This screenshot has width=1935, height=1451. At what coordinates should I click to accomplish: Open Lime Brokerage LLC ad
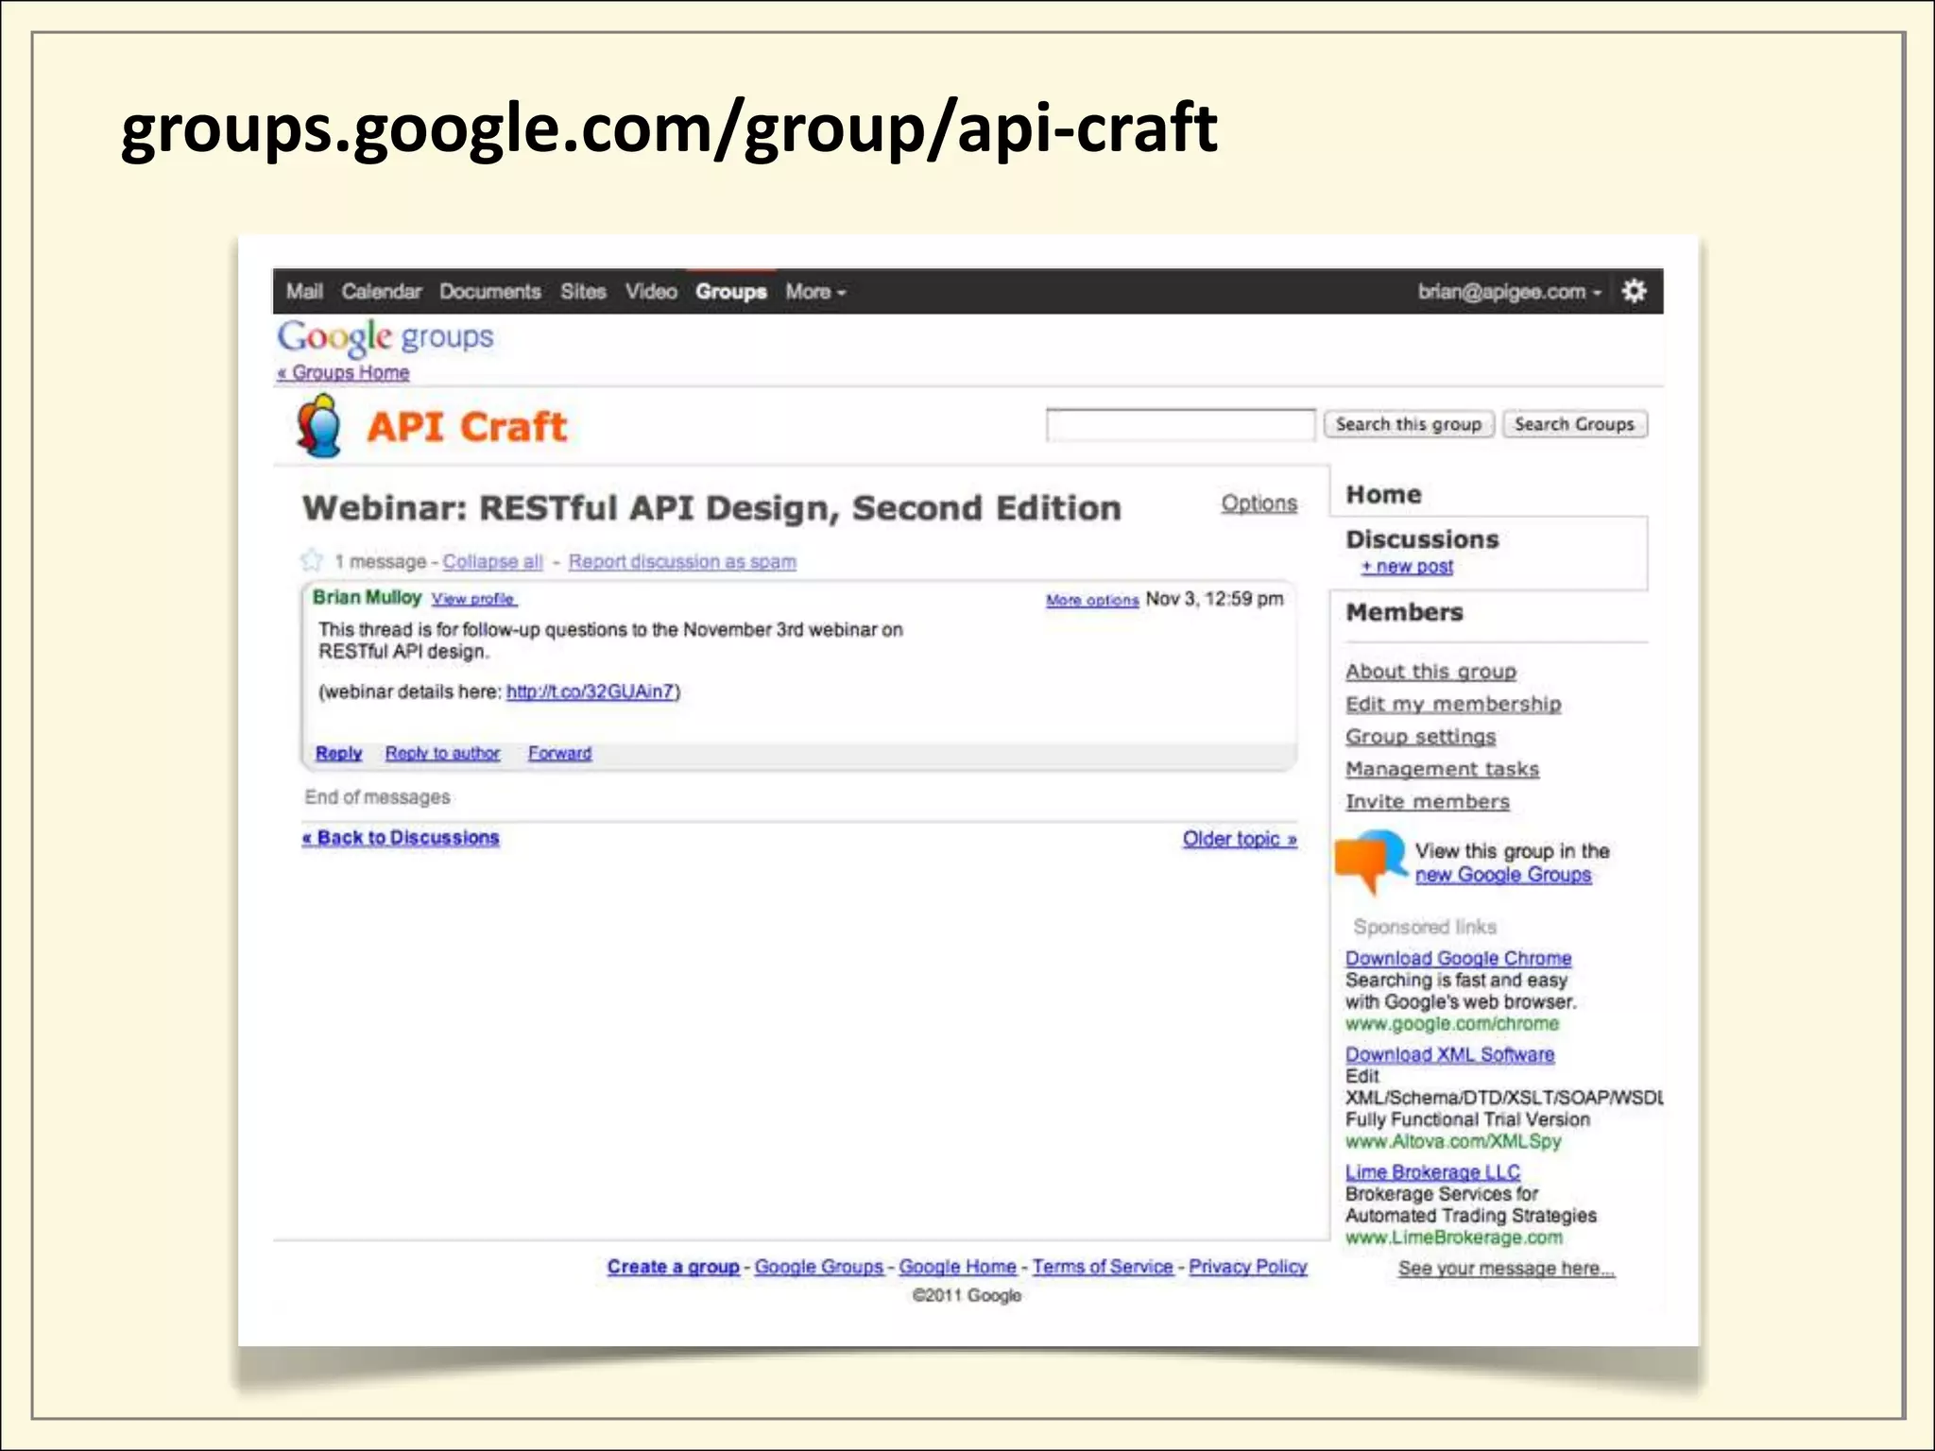click(x=1432, y=1171)
